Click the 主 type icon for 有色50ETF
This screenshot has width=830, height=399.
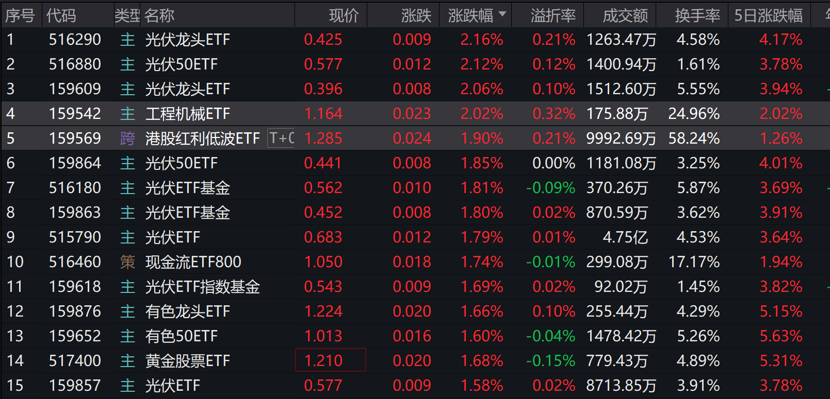(x=127, y=336)
